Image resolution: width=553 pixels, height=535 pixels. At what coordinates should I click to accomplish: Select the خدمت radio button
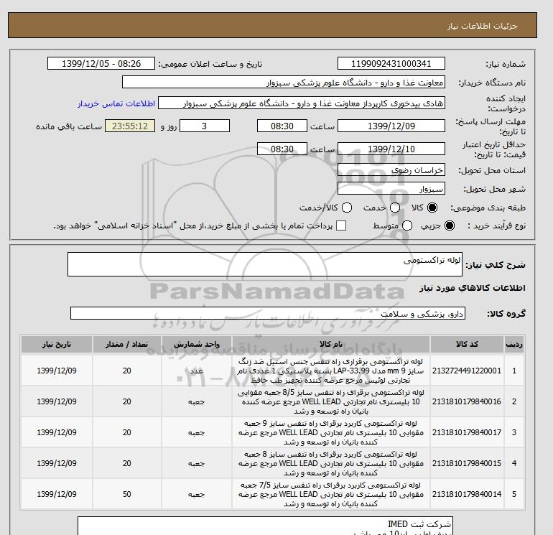coord(395,208)
